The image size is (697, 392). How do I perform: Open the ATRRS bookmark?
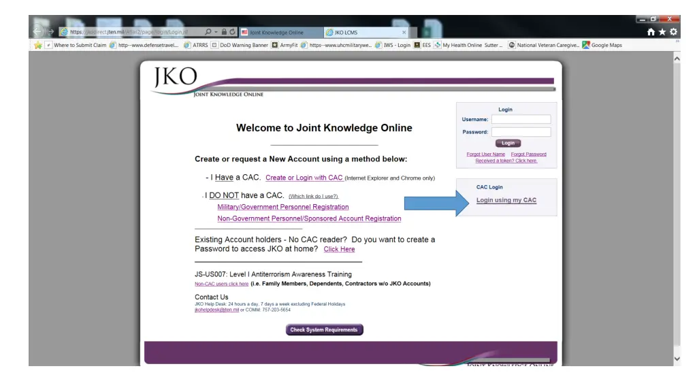click(x=196, y=45)
